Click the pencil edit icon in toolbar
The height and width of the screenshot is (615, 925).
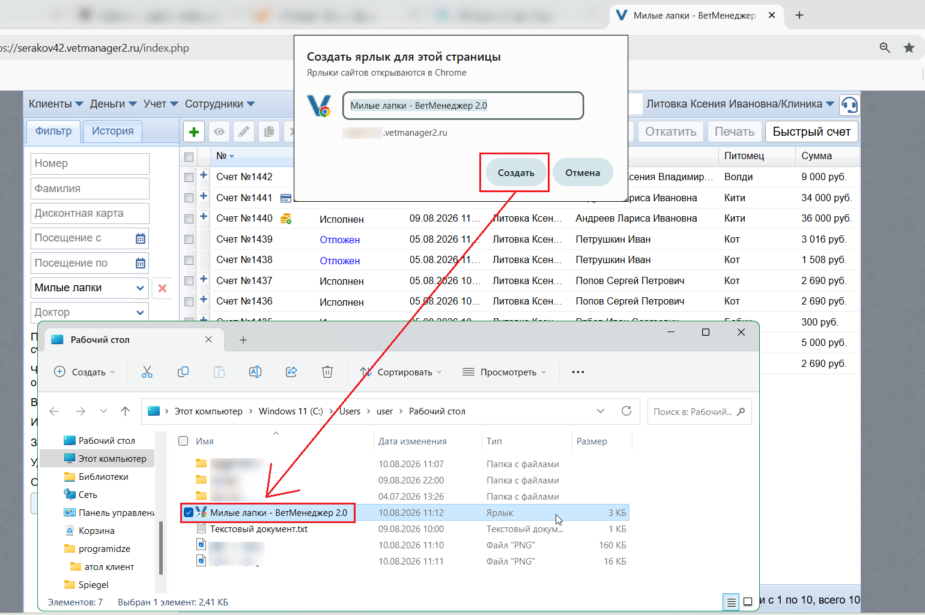244,132
